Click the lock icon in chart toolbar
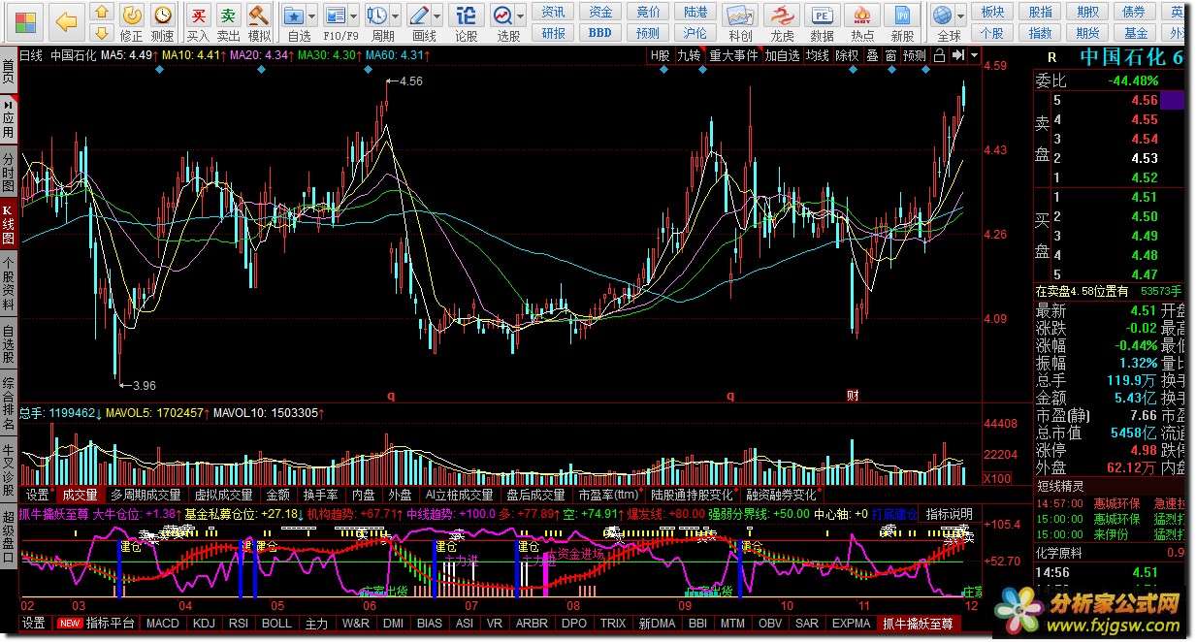 [939, 55]
